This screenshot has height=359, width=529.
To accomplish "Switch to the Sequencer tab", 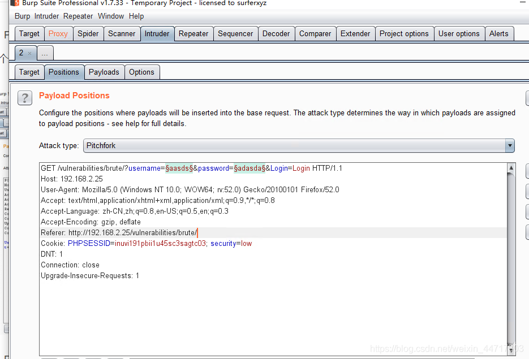I will tap(235, 34).
